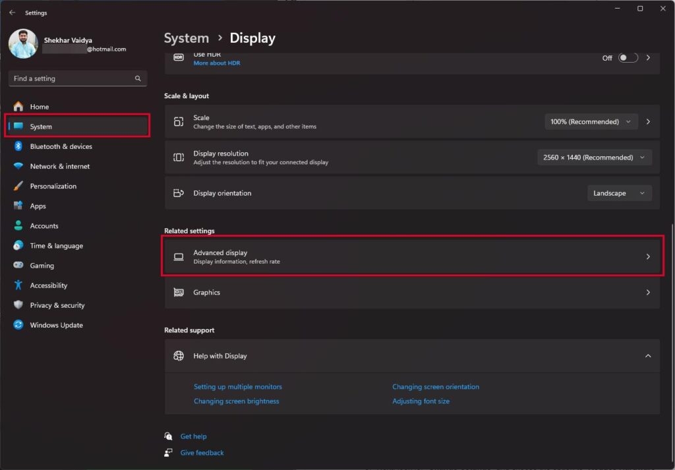
Task: Click the Home house icon in sidebar
Action: pos(18,106)
